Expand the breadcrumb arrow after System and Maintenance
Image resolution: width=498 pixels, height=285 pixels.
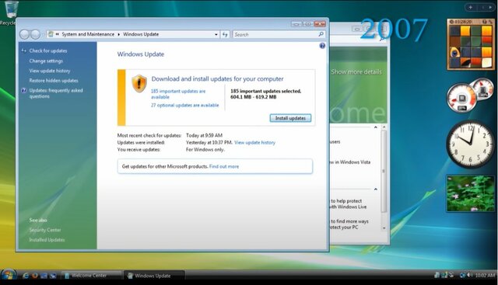pos(119,34)
